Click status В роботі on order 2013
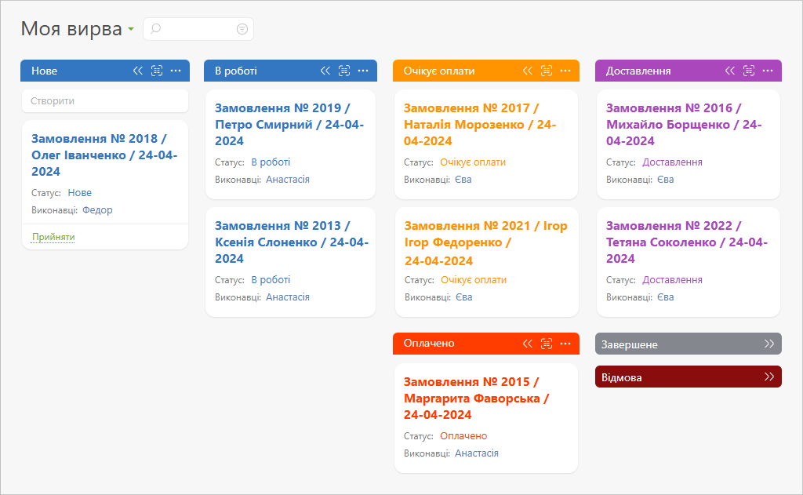The width and height of the screenshot is (803, 495). point(271,280)
